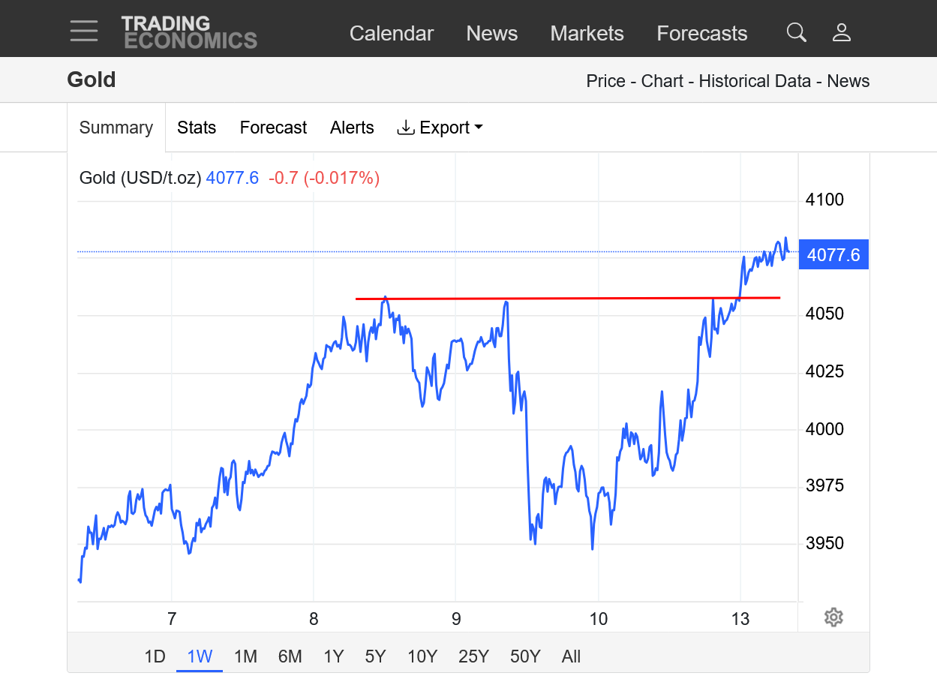Select the 5Y chart range
Screen dimensions: 937x700
click(375, 656)
